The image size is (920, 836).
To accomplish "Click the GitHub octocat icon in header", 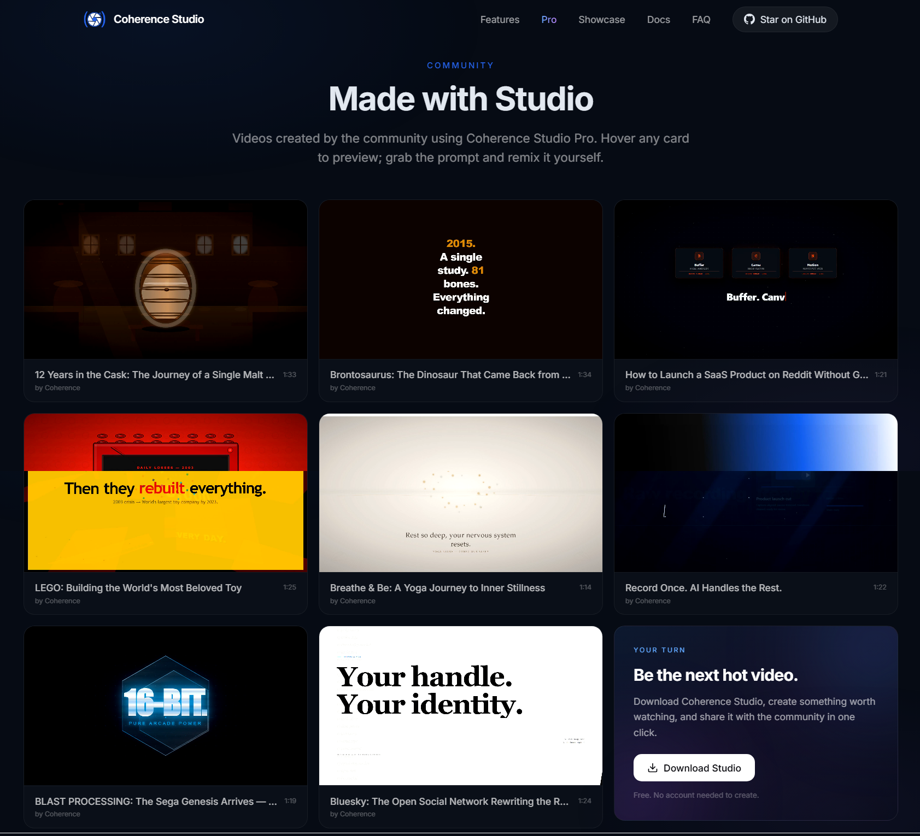I will (x=749, y=20).
